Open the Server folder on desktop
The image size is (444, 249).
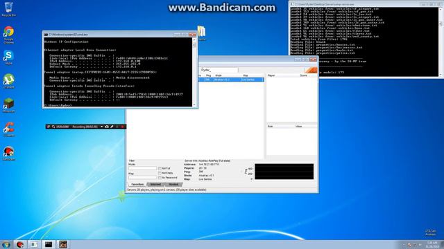coord(202,33)
